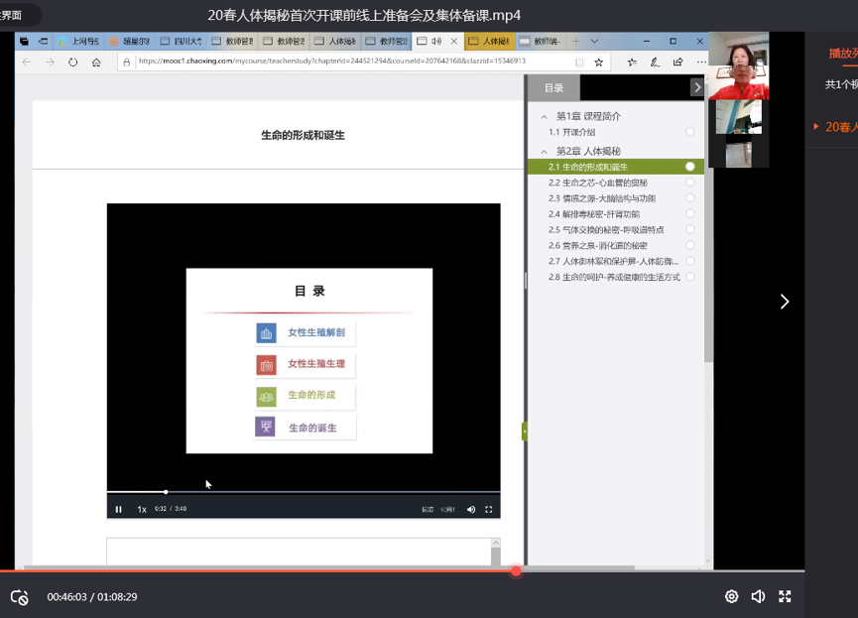The height and width of the screenshot is (618, 858).
Task: Click the outer player volume icon
Action: tap(758, 596)
